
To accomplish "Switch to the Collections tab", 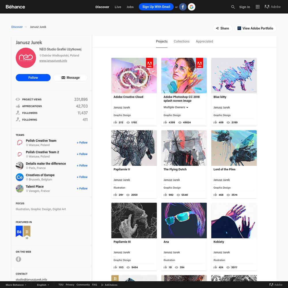I will [181, 41].
